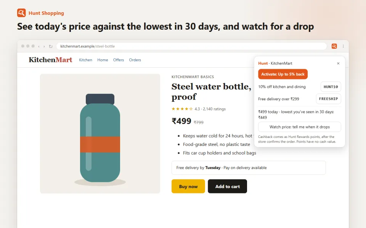Open the Kitchen nav menu item
The height and width of the screenshot is (228, 366).
pos(85,60)
